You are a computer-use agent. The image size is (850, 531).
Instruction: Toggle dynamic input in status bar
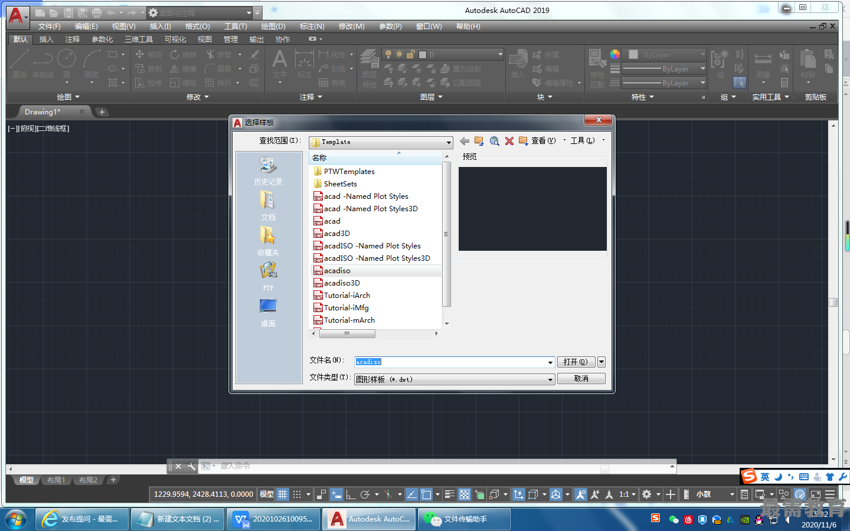336,494
